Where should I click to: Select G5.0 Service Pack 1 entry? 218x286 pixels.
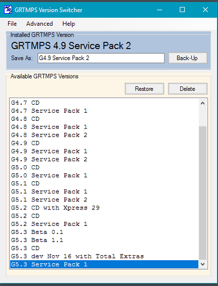104,176
